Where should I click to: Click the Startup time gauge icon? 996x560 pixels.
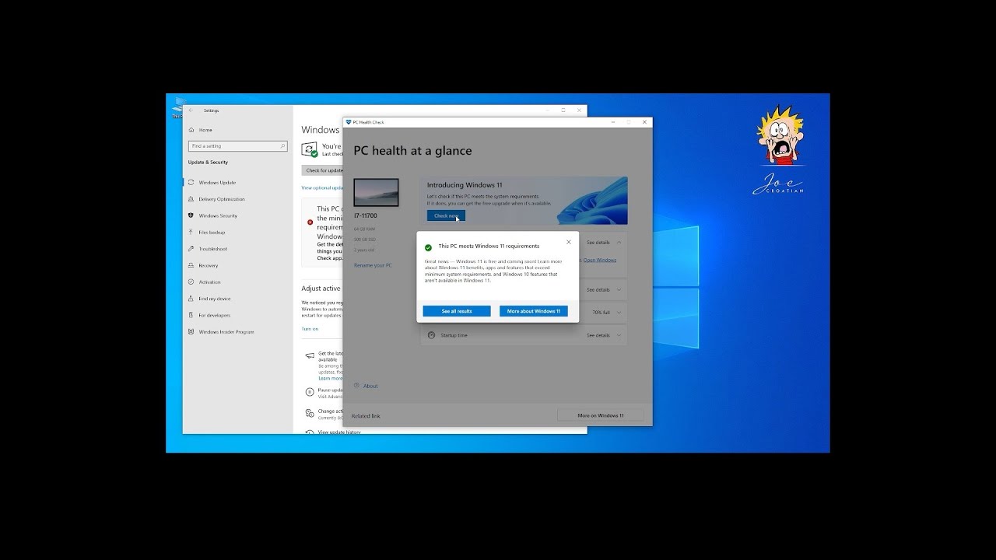[x=431, y=335]
